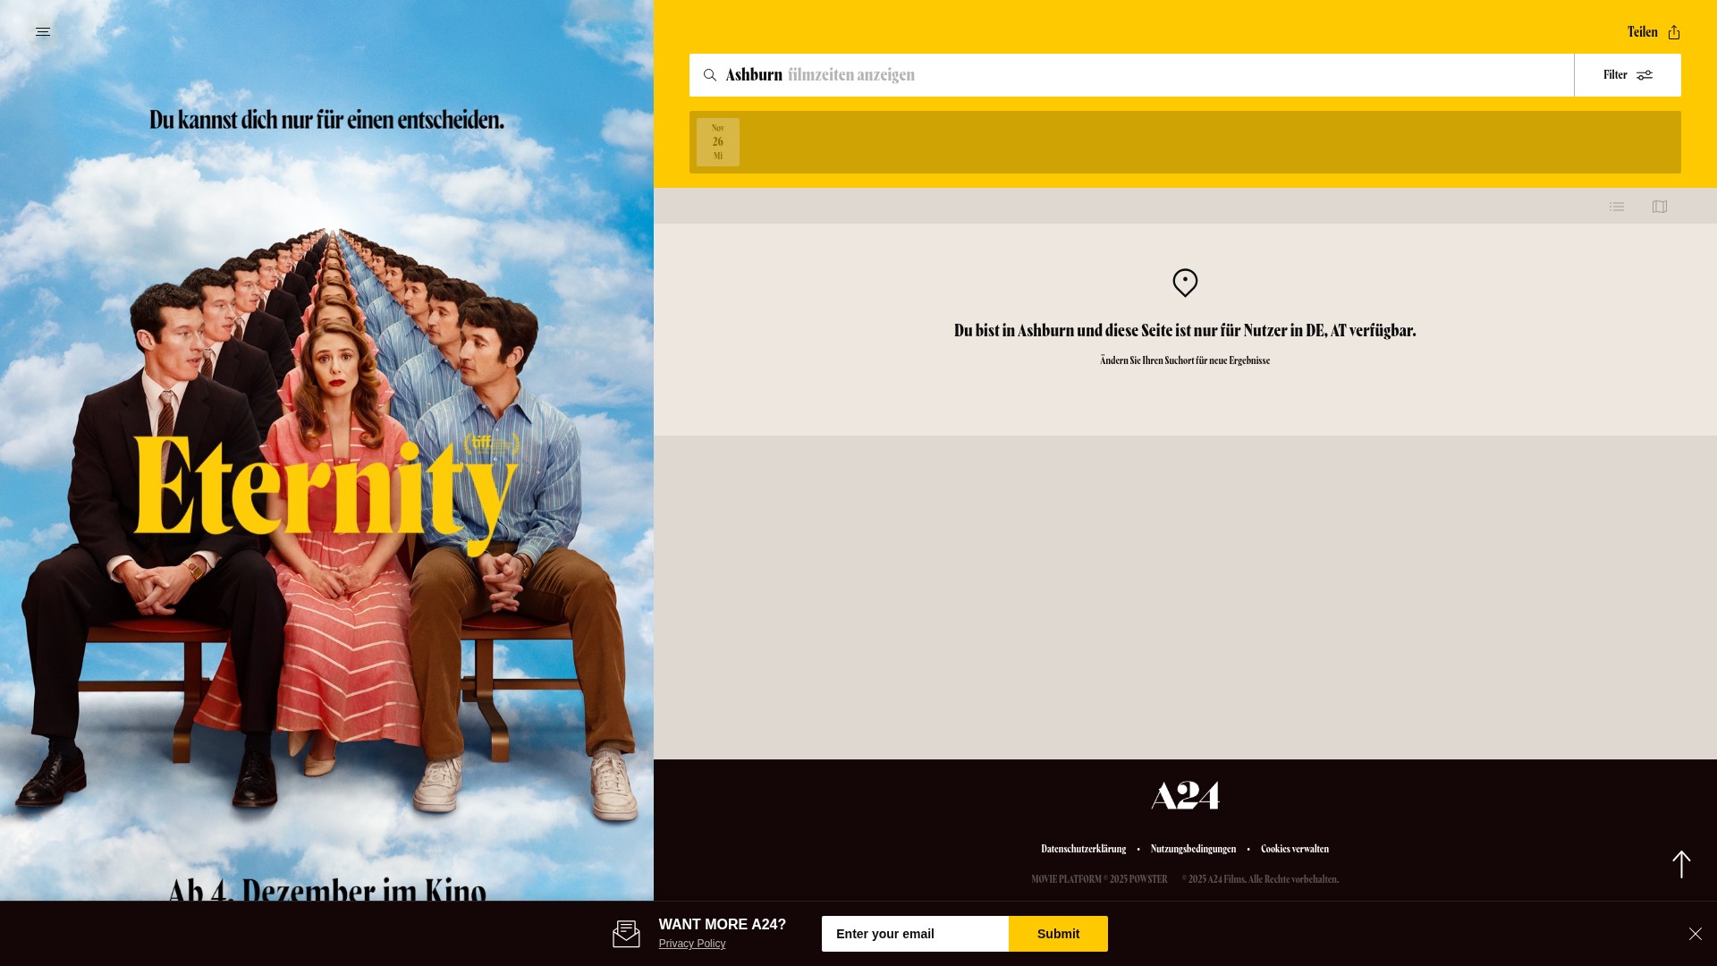Open the hamburger menu icon

43,32
